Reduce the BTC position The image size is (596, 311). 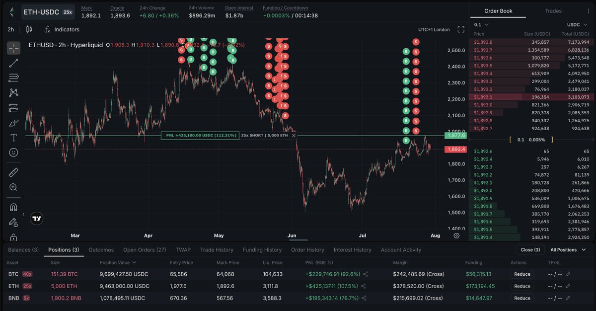[522, 274]
